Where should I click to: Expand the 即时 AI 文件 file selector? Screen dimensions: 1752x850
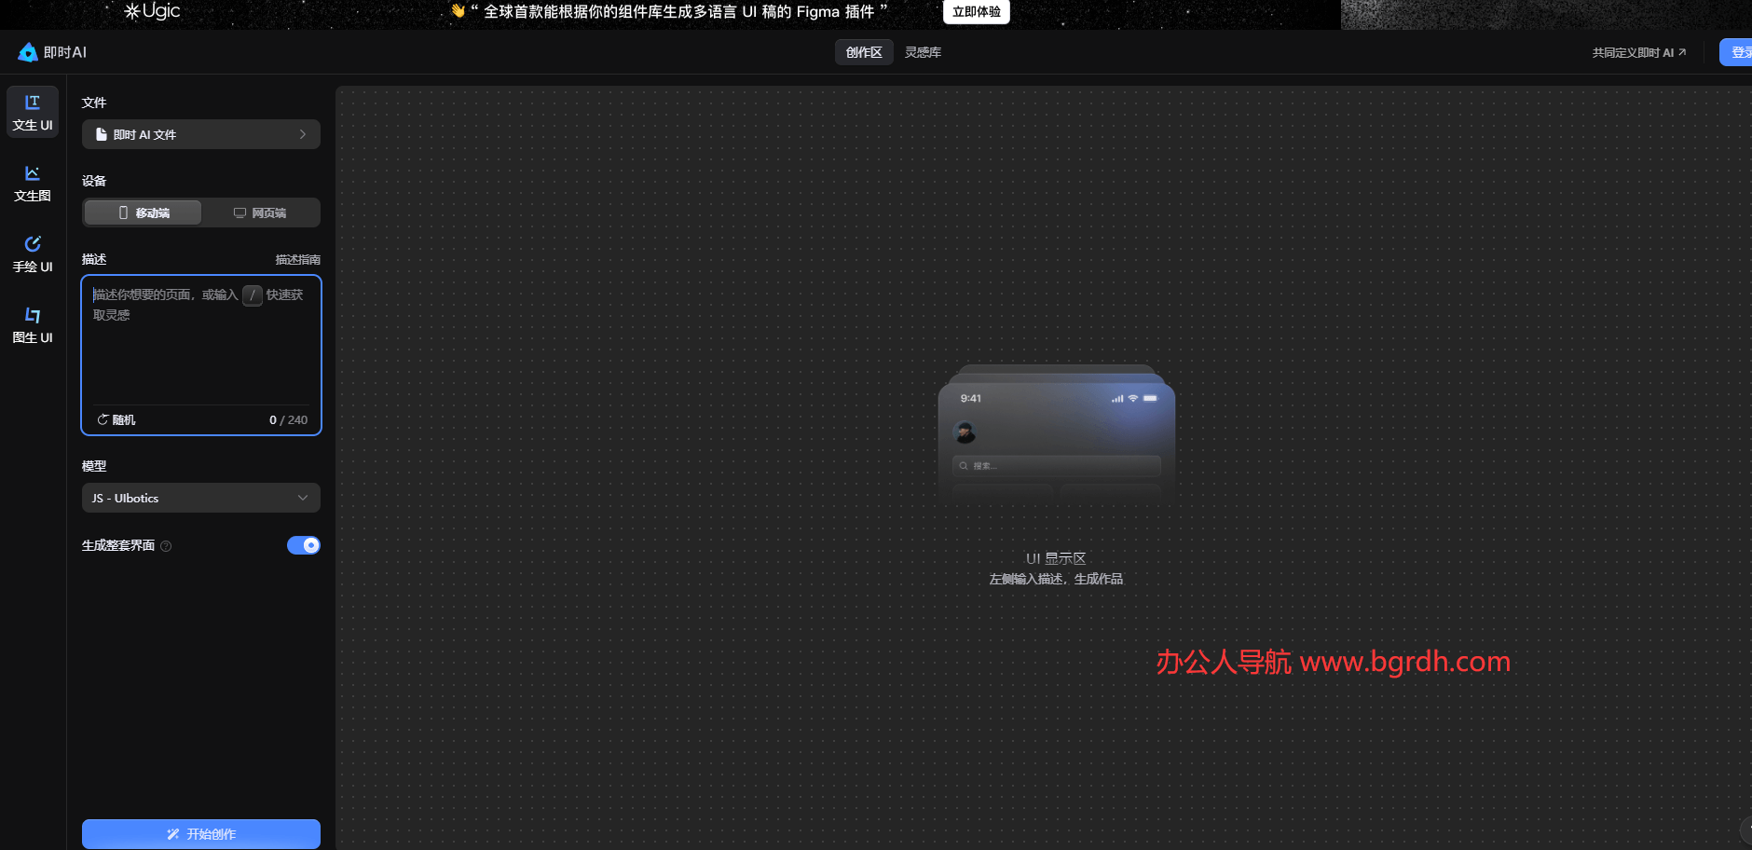tap(200, 134)
